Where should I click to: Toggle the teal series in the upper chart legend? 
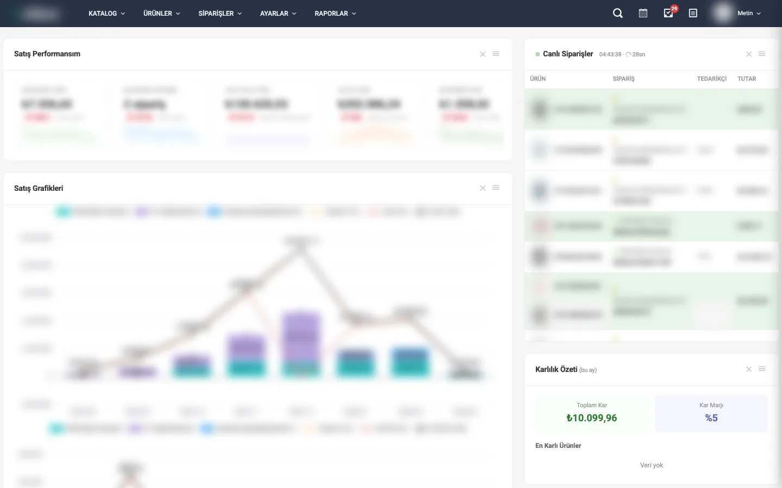63,212
